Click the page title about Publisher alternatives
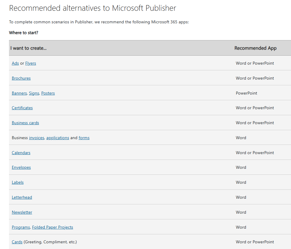Screen dimensions: 291x249 click(92, 8)
